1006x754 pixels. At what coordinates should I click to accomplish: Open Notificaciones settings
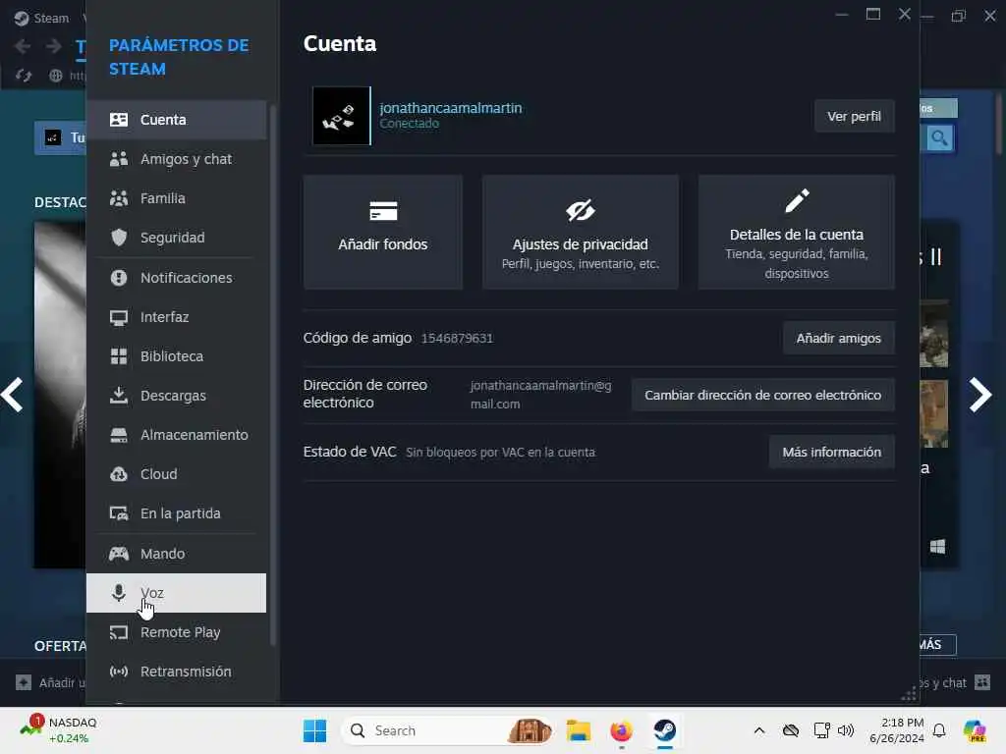tap(177, 278)
